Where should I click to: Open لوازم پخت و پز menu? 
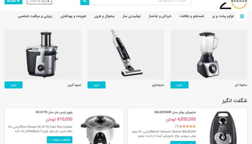[x=223, y=16]
